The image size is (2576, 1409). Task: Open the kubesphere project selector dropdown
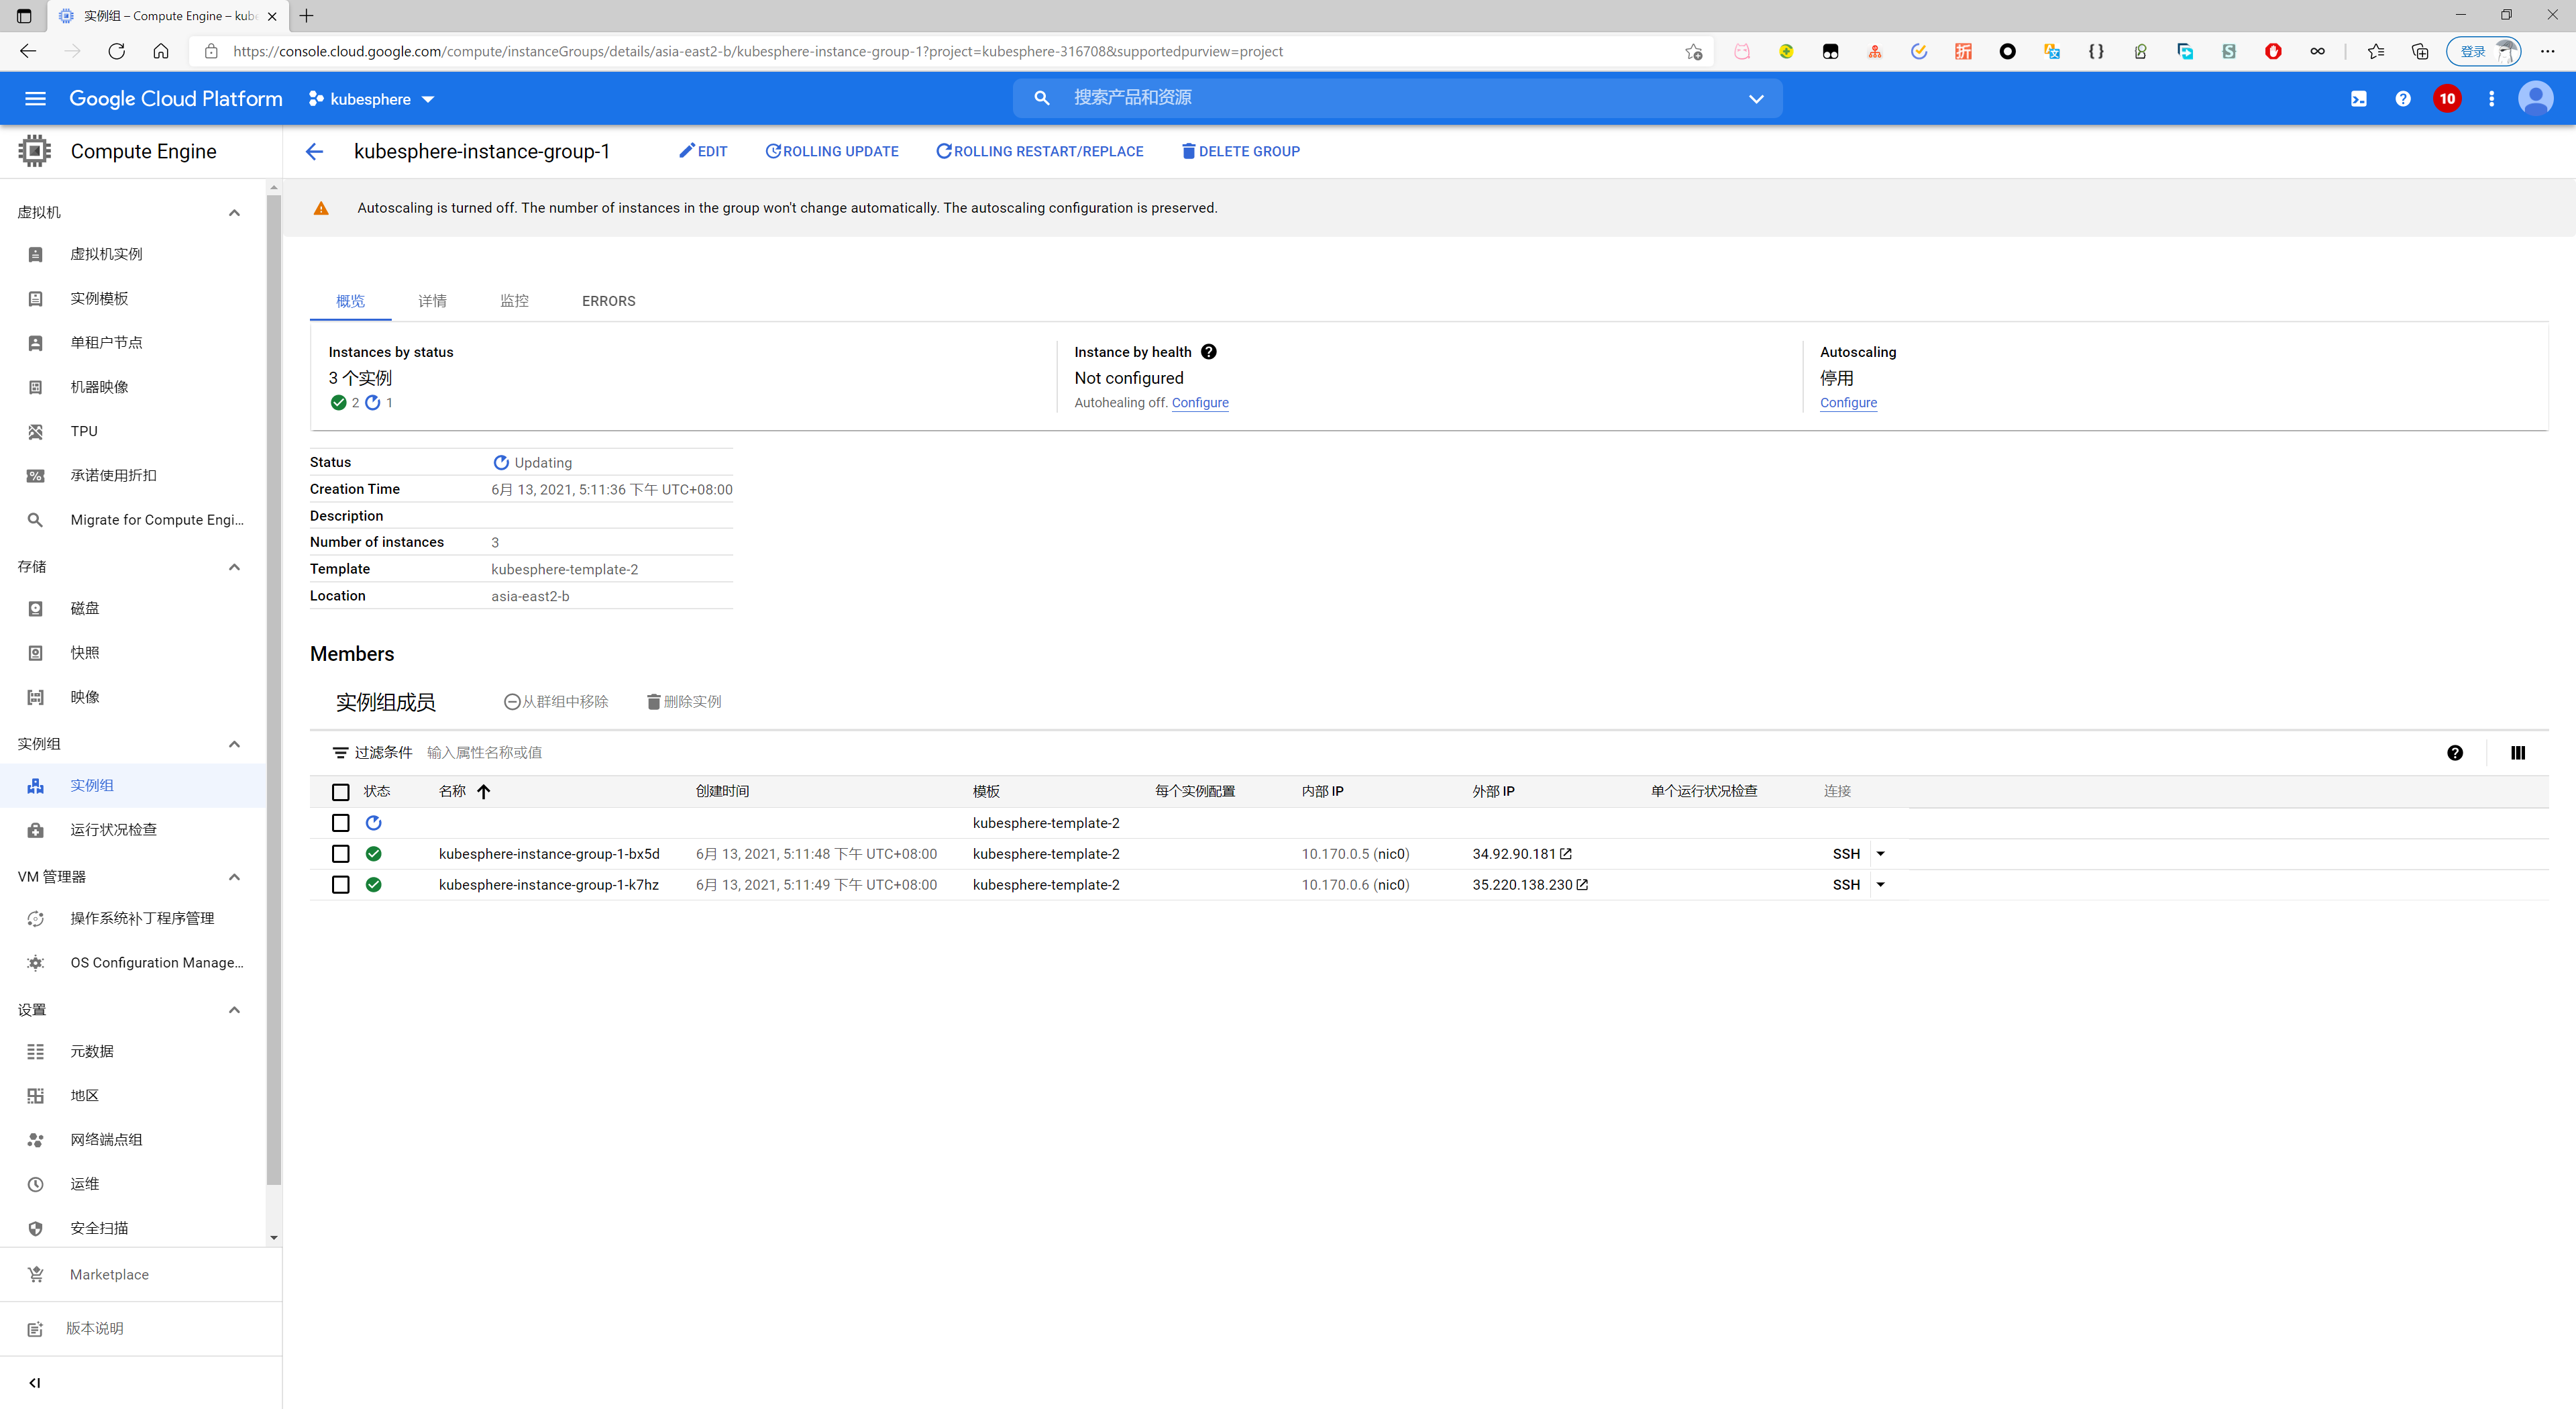pyautogui.click(x=371, y=99)
